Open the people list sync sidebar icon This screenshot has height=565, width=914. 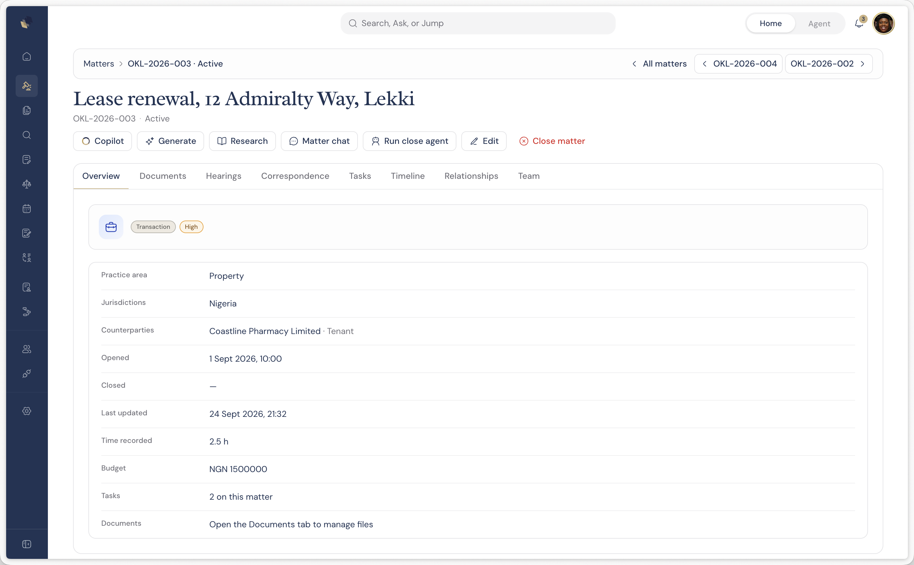pos(26,258)
